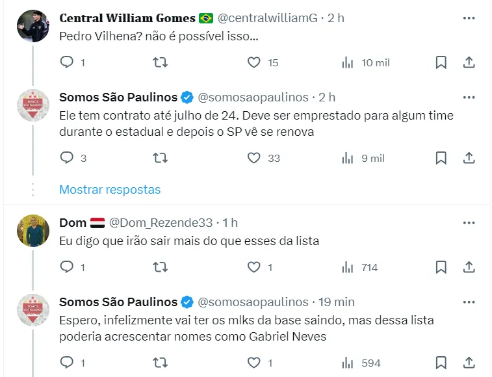Share Dom's tweet
The width and height of the screenshot is (492, 377).
(x=469, y=267)
